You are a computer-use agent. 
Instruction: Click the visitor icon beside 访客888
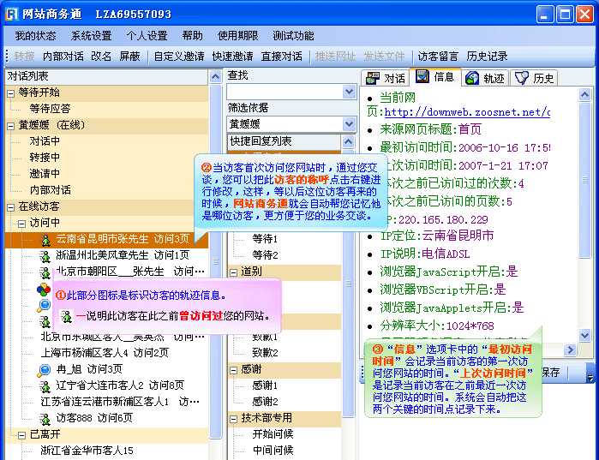[45, 418]
